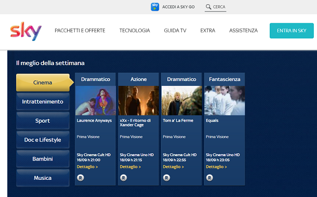Screen dimensions: 317x197
Task: Click the R icon under xXx Xander Cage
Action: click(x=123, y=178)
